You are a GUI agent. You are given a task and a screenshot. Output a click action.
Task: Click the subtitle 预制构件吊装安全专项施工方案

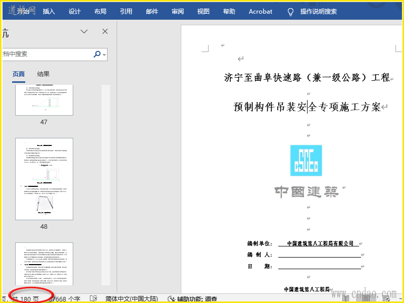point(307,107)
